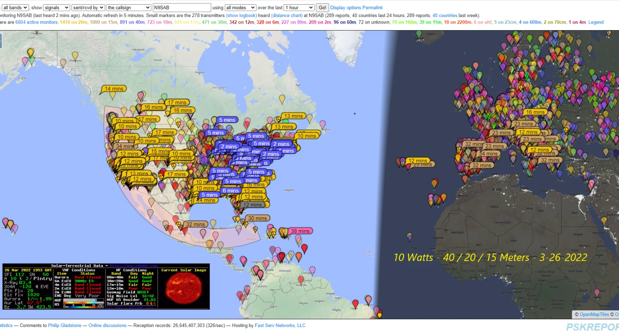Image resolution: width=619 pixels, height=332 pixels.
Task: Select the blue '6 mins' marker
Action: 231,191
